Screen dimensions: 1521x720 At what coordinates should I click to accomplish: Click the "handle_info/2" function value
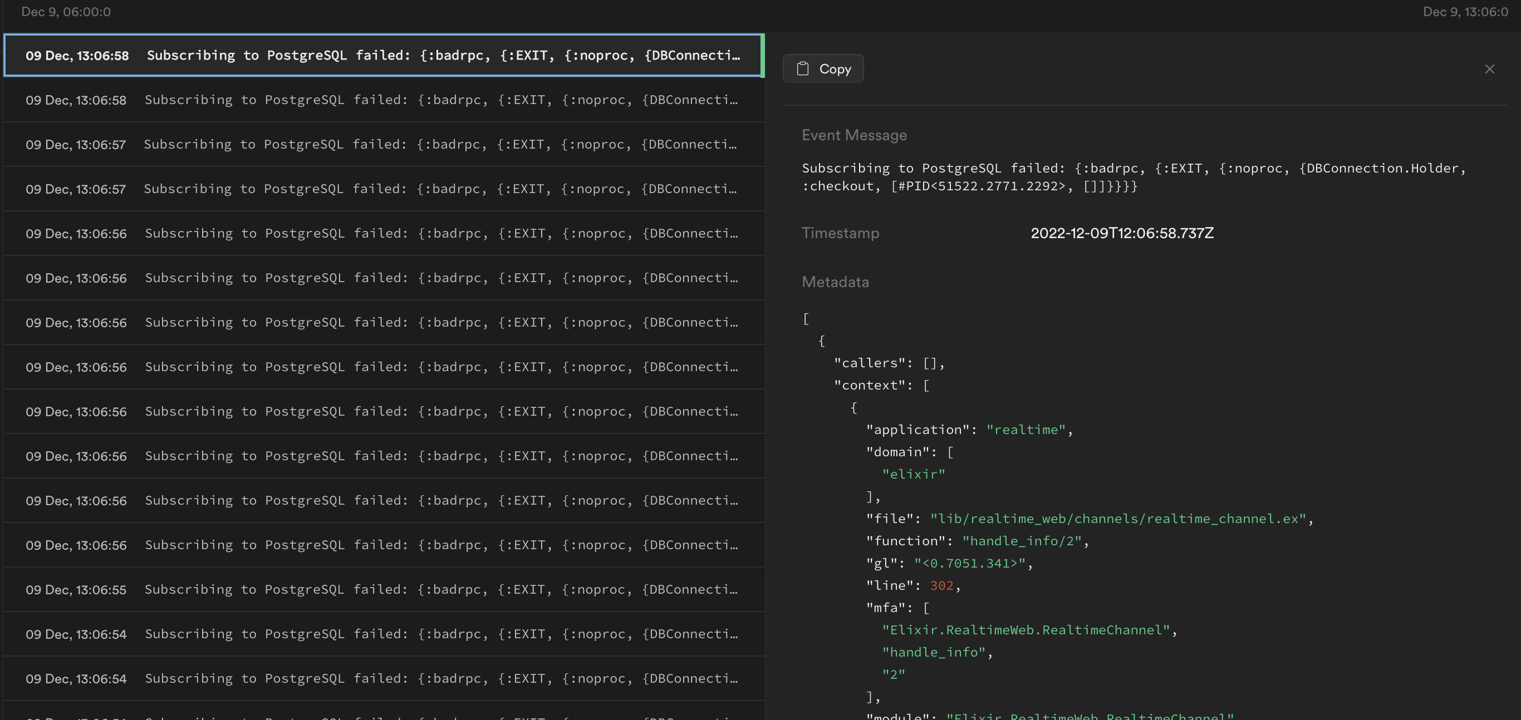click(1022, 541)
